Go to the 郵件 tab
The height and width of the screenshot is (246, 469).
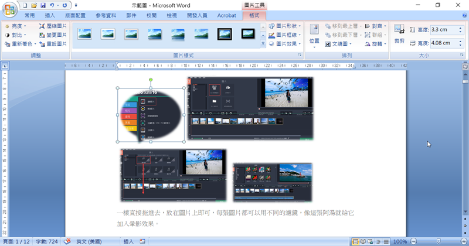(131, 16)
